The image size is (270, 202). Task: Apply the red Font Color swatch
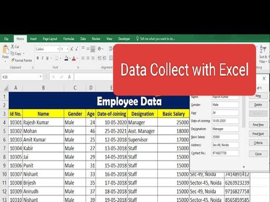[x=74, y=58]
